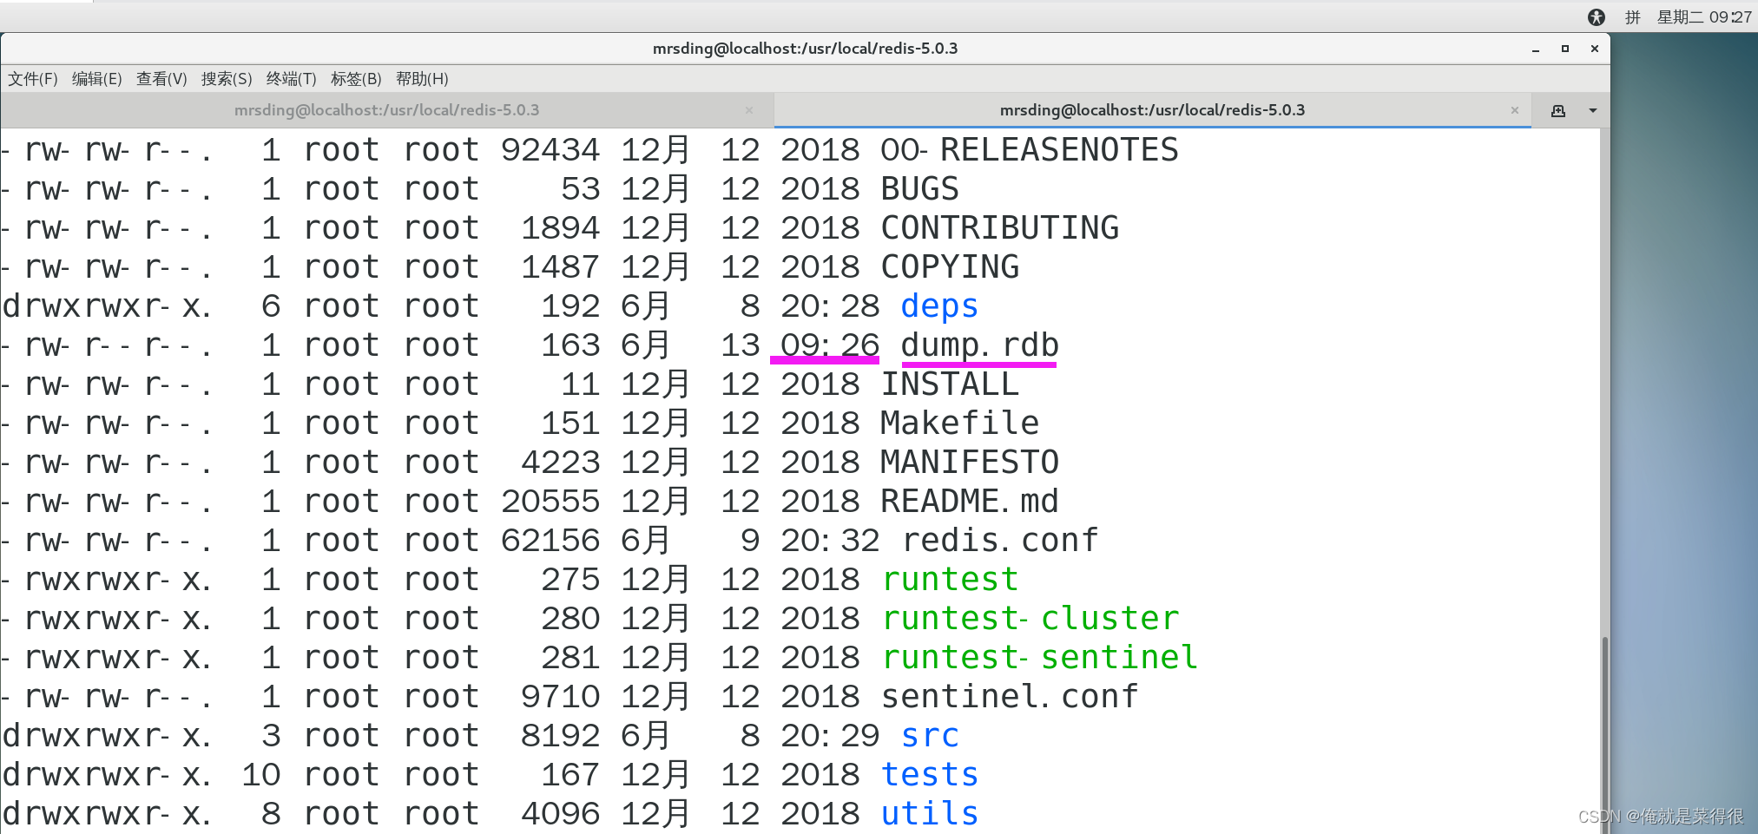Open the 拼 input method indicator
The height and width of the screenshot is (834, 1758).
(1633, 17)
